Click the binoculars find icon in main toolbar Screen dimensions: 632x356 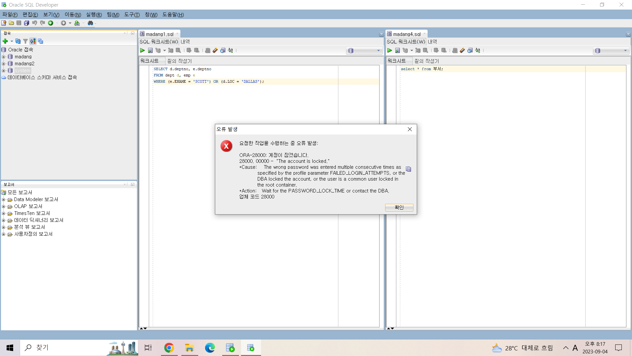tap(90, 23)
